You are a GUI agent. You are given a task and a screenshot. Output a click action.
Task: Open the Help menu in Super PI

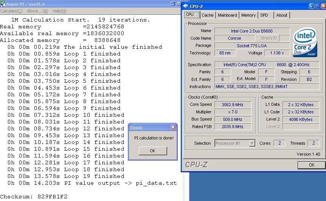(59, 11)
